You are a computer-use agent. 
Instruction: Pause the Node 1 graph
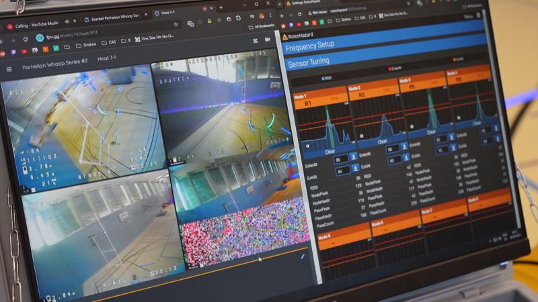307,146
